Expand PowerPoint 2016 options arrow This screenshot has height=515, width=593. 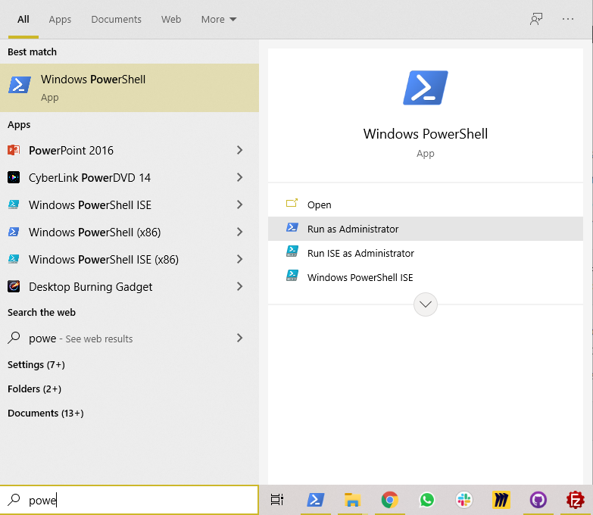point(239,150)
